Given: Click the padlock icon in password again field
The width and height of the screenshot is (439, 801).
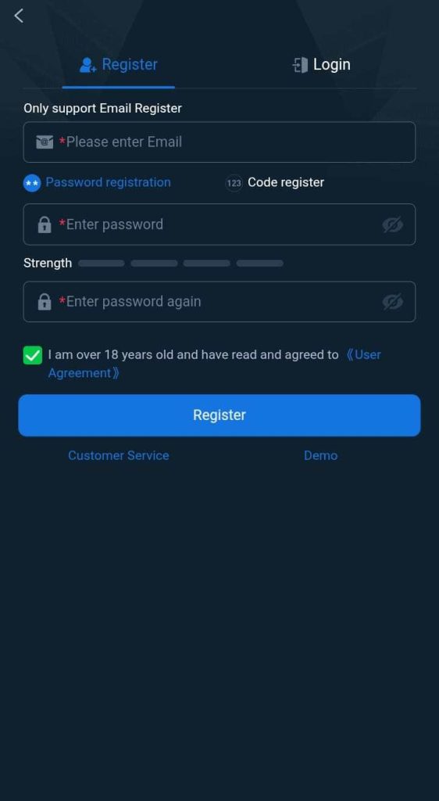Looking at the screenshot, I should tap(45, 301).
